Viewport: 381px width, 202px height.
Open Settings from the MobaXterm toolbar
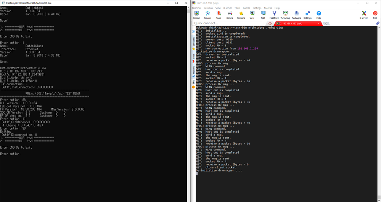[307, 15]
